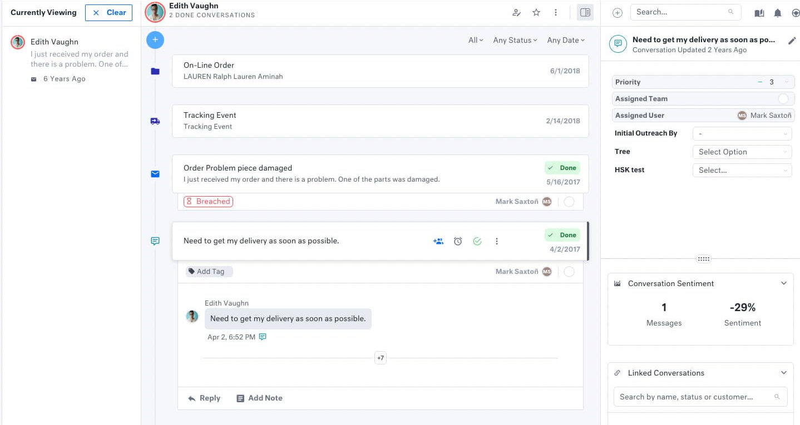Open the Any Date filter dropdown
This screenshot has width=800, height=425.
tap(566, 40)
